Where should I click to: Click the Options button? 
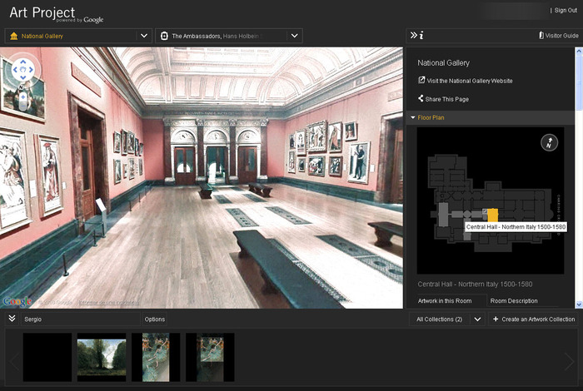coord(154,319)
